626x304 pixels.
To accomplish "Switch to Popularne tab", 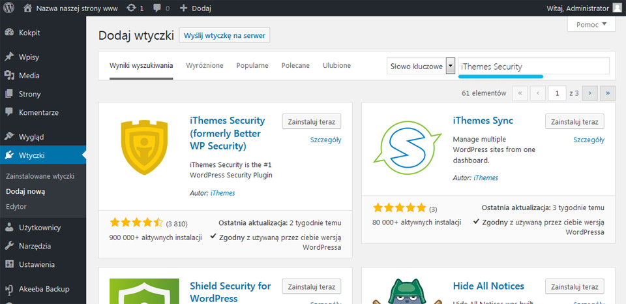I will click(x=252, y=65).
